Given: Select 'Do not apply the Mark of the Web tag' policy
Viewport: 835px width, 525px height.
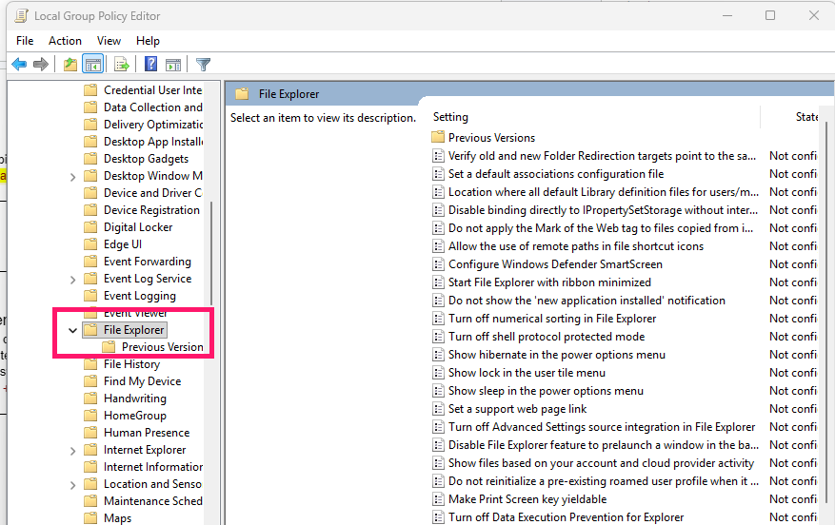Looking at the screenshot, I should point(601,228).
